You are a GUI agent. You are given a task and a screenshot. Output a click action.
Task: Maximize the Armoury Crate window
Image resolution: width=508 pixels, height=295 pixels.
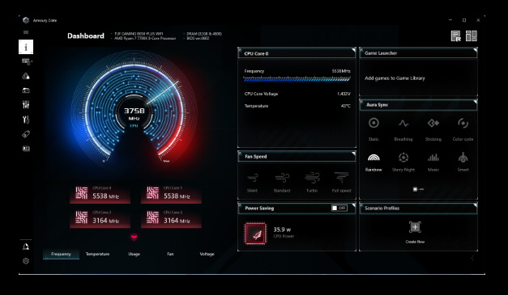[x=464, y=20]
